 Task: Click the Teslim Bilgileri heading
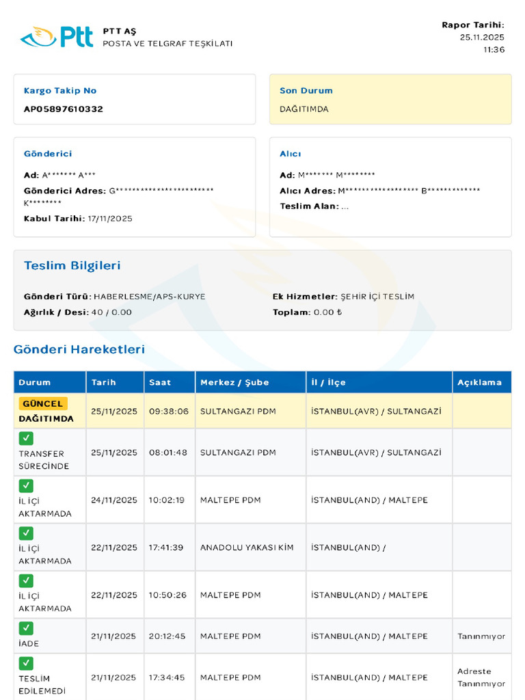(72, 265)
